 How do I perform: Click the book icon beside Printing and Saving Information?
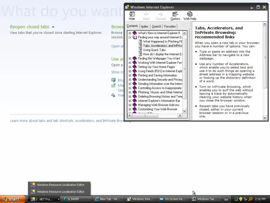(x=135, y=75)
